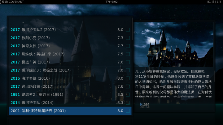This screenshot has width=223, height=125.
Task: Open 银河护卫队 (2014) movie
Action: (x=70, y=102)
